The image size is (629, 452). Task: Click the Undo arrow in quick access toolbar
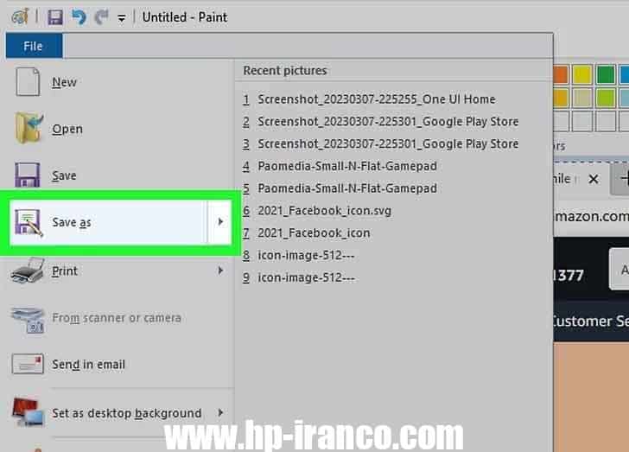pos(77,17)
